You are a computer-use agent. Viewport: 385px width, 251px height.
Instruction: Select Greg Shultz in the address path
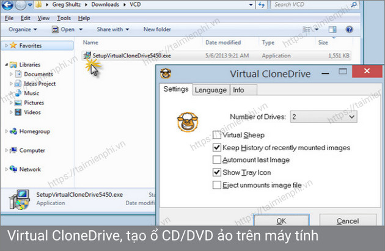[66, 4]
